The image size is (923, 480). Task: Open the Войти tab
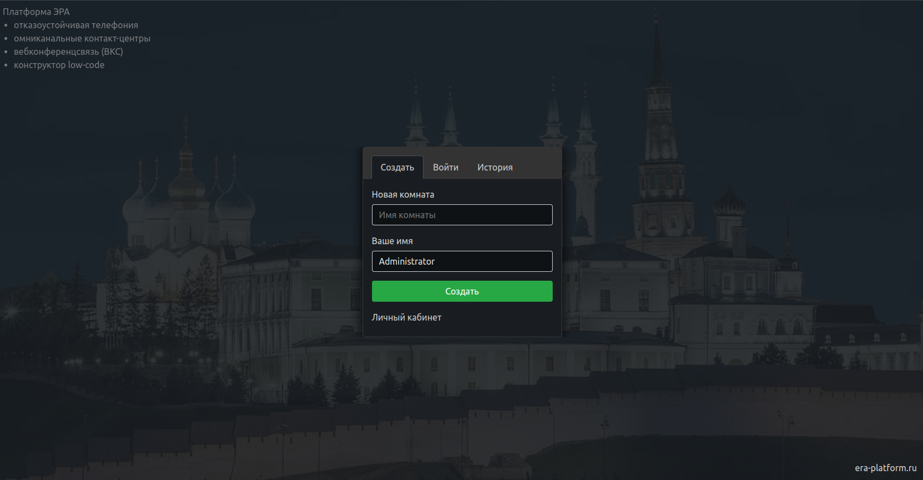(446, 167)
